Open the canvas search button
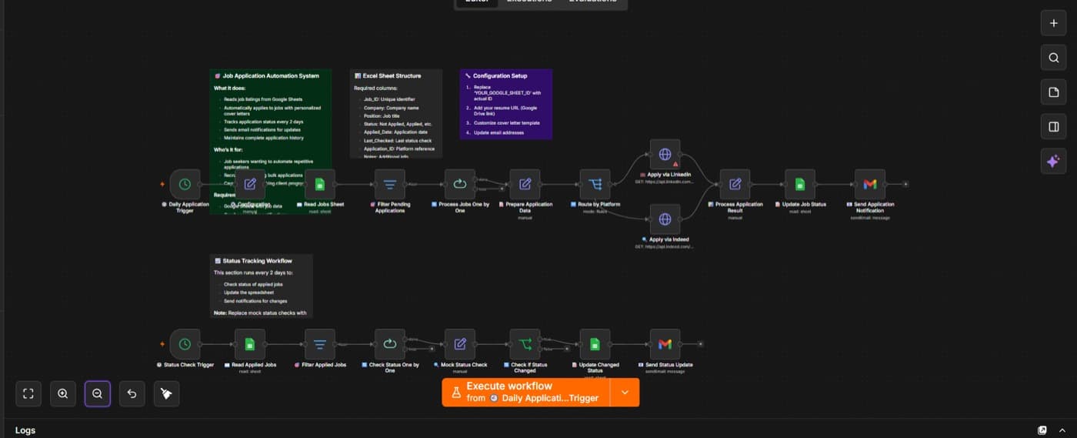Viewport: 1077px width, 438px height. (1054, 58)
